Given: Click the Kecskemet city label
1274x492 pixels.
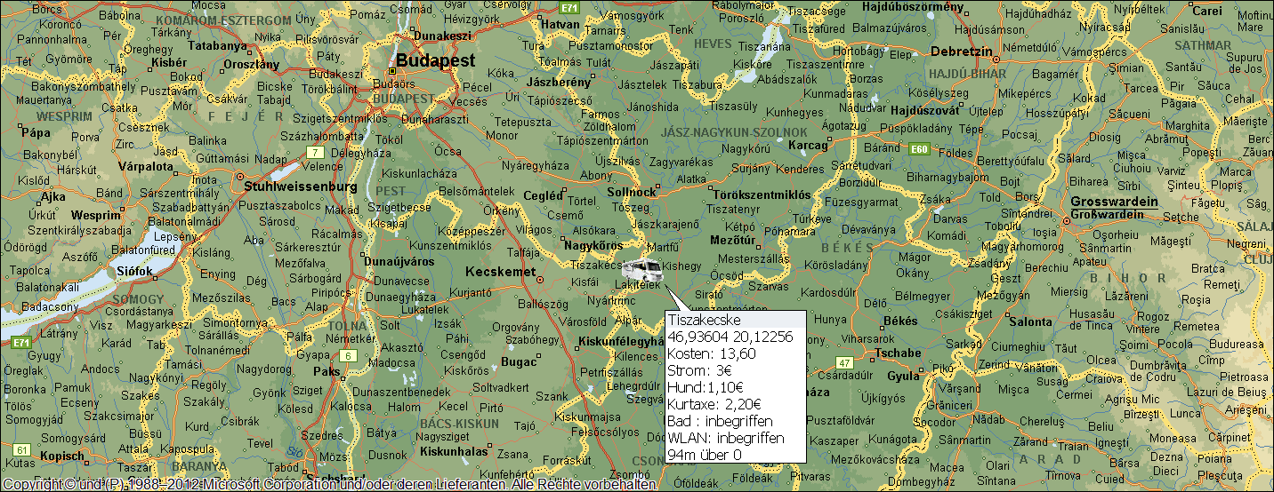Looking at the screenshot, I should 501,272.
